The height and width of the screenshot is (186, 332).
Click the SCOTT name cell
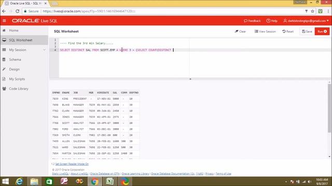point(66,123)
